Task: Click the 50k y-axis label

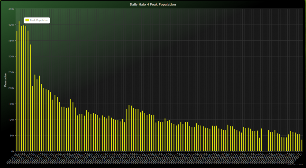Action: click(12, 135)
